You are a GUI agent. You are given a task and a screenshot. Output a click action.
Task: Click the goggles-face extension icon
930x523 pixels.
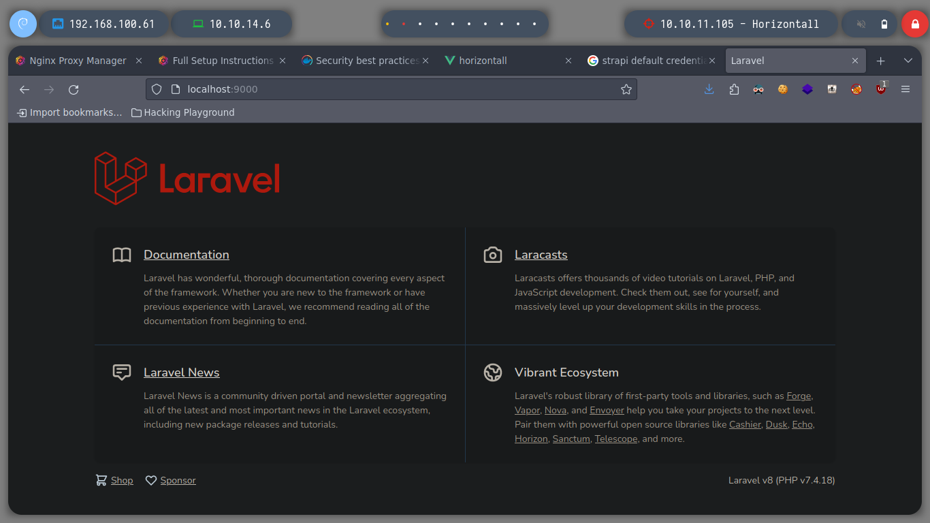758,89
